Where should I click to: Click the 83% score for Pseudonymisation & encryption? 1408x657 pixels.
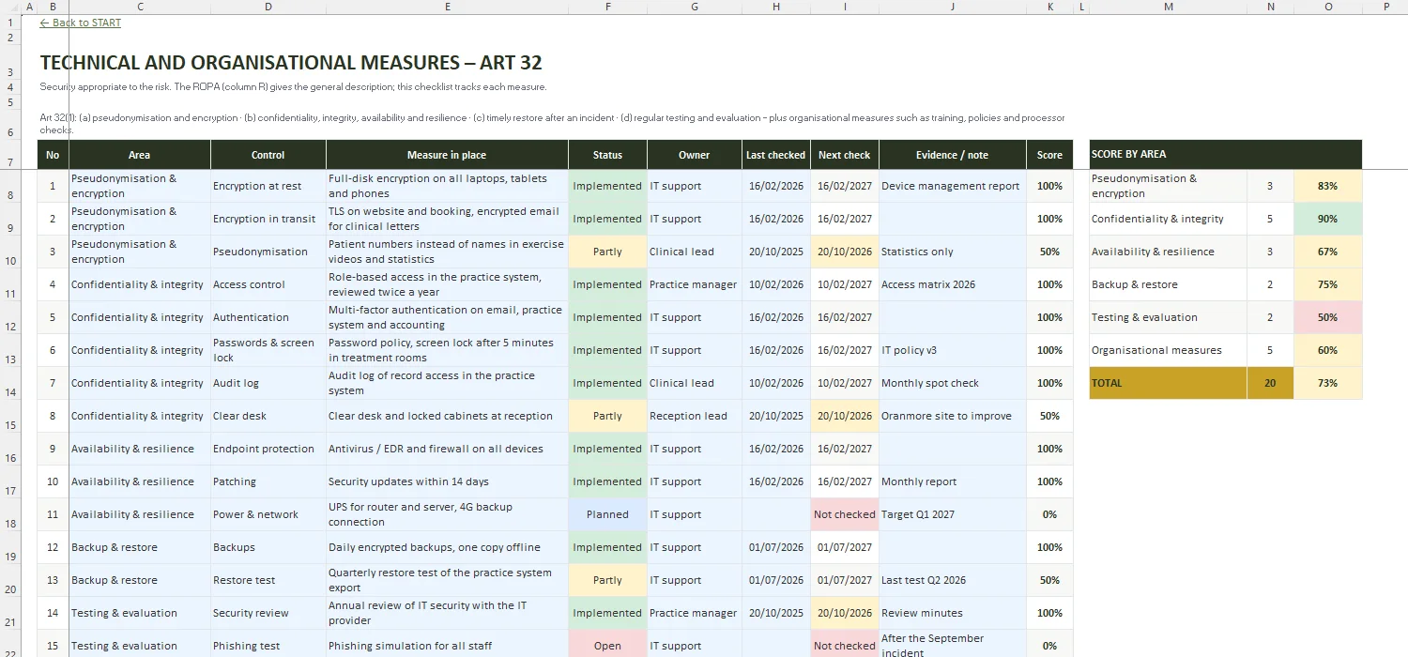[x=1327, y=186]
